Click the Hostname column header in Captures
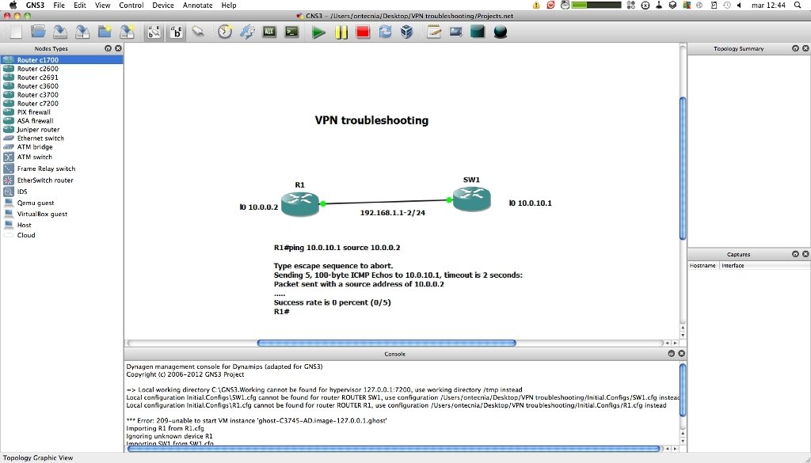811x463 pixels. [x=703, y=266]
